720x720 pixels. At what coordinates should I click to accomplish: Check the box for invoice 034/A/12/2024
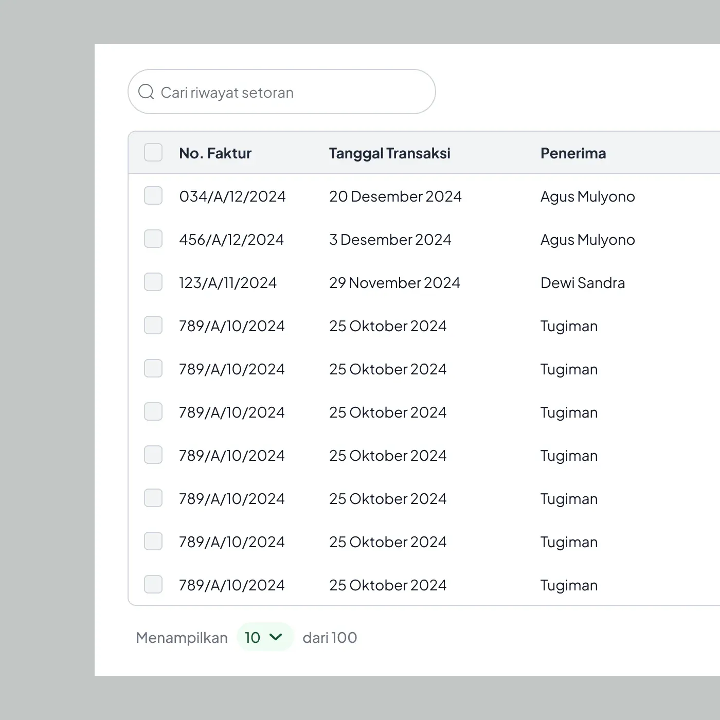[153, 196]
